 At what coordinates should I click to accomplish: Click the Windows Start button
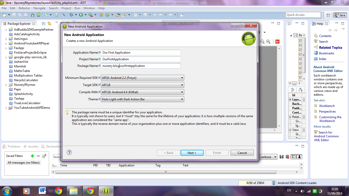click(x=7, y=191)
